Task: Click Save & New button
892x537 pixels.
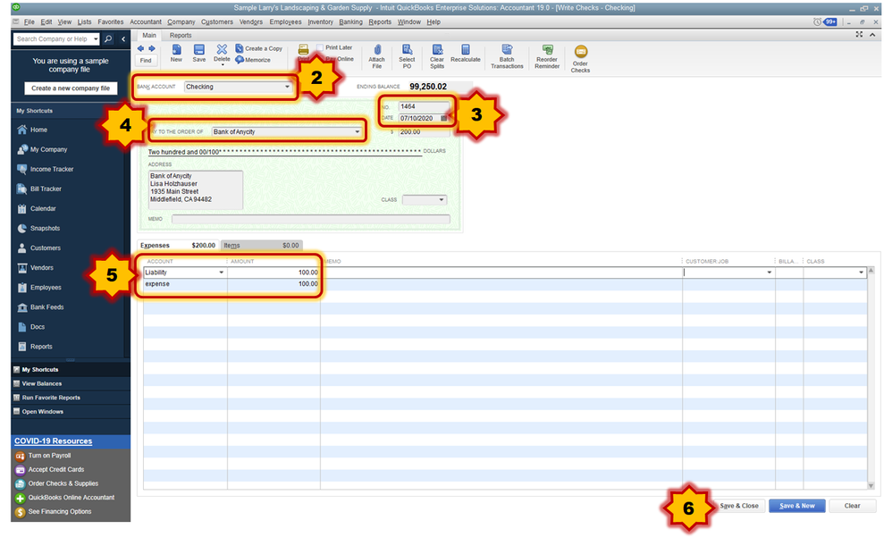Action: click(x=797, y=506)
